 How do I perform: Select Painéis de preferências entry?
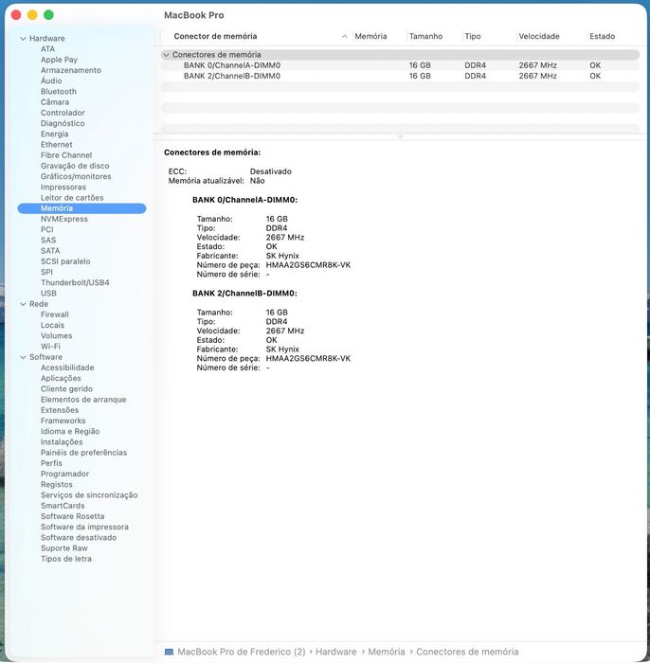(83, 453)
